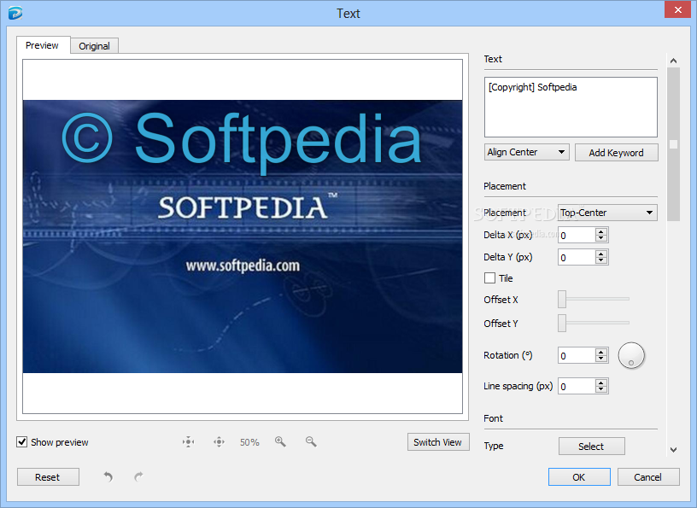Increase Rotation with the up arrow
The image size is (697, 508).
pos(601,352)
